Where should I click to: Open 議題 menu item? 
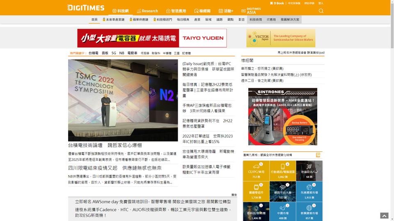(219, 20)
